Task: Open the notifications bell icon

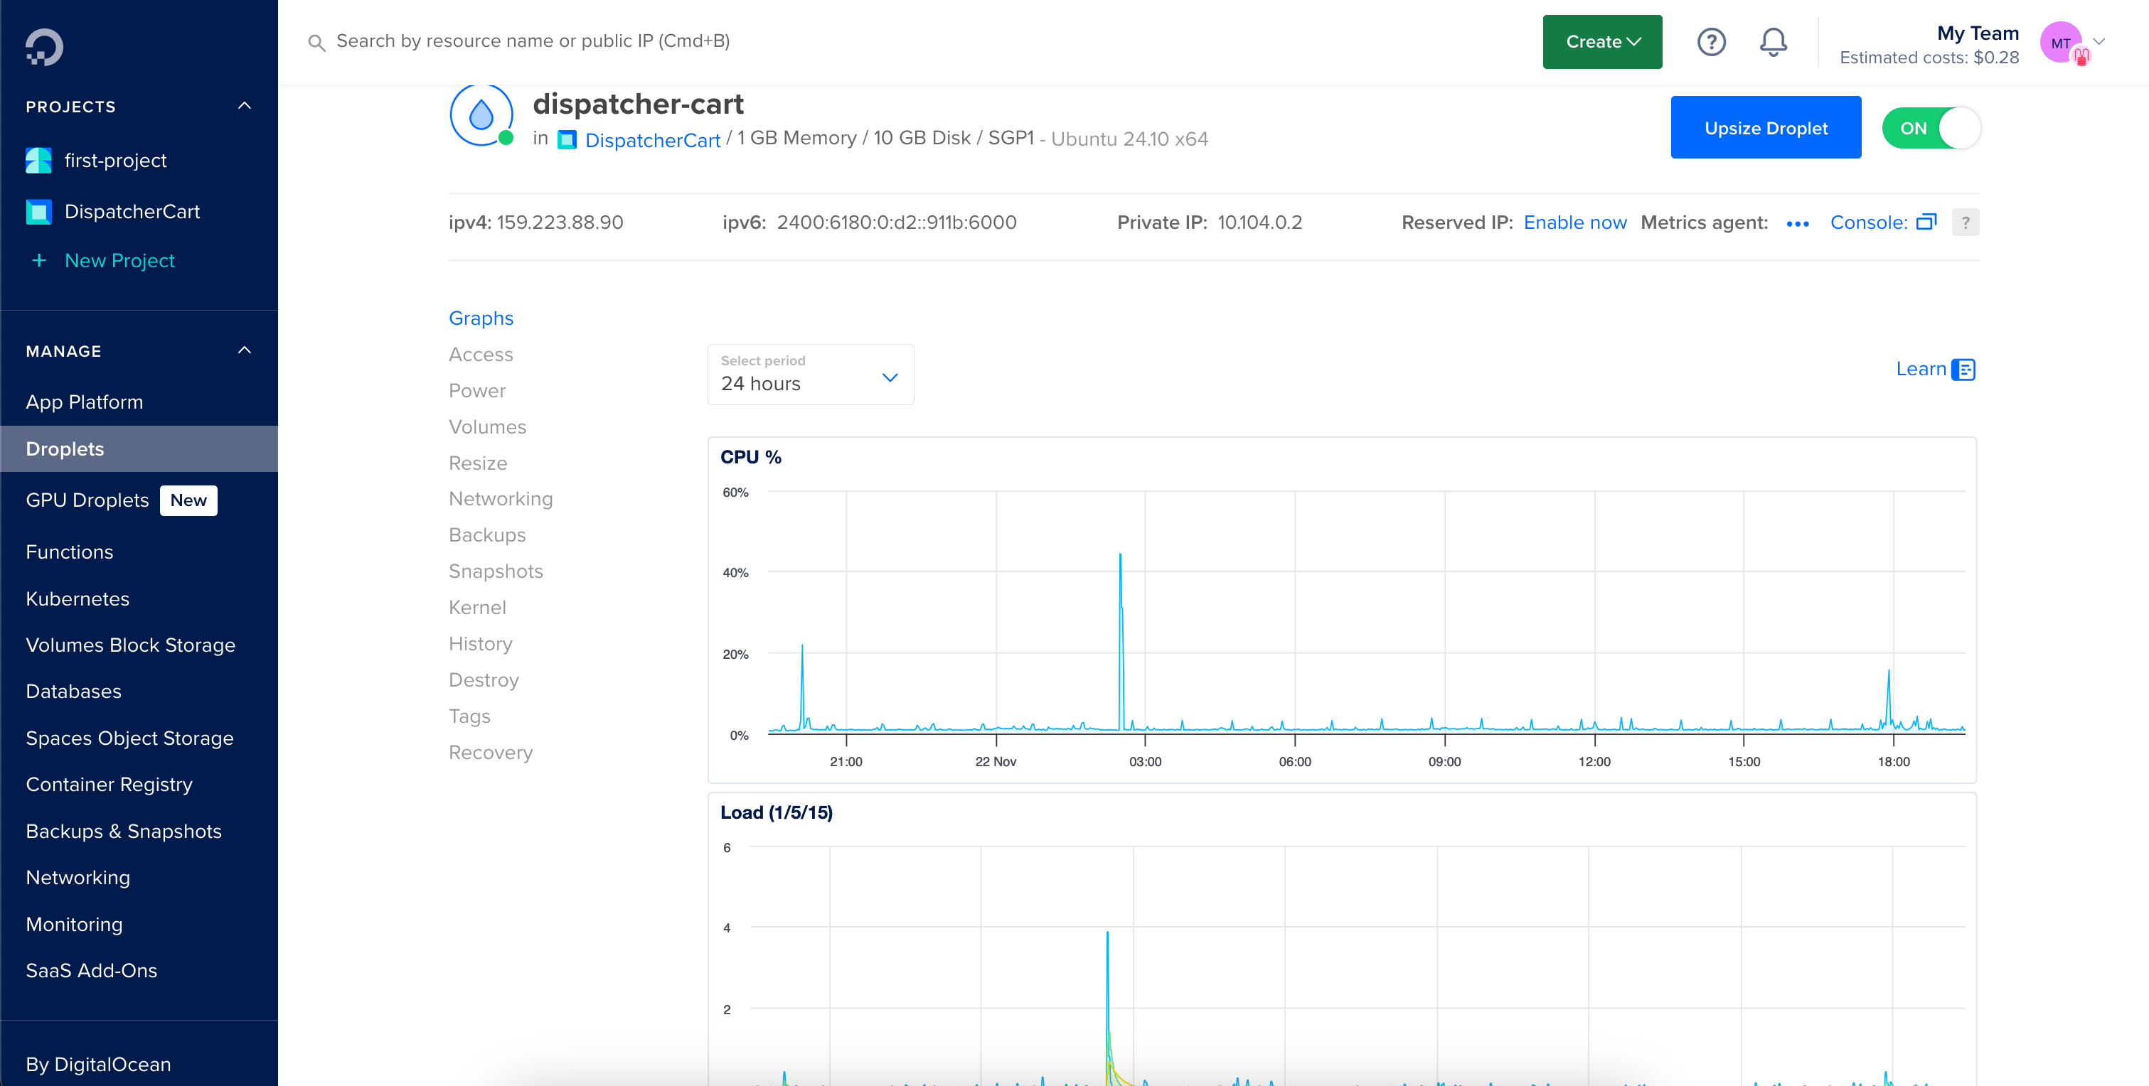Action: (x=1773, y=42)
